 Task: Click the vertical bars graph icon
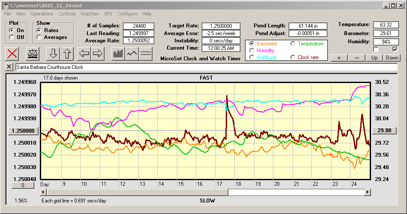point(118,53)
